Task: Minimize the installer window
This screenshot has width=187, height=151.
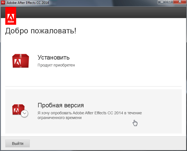Action: point(162,2)
